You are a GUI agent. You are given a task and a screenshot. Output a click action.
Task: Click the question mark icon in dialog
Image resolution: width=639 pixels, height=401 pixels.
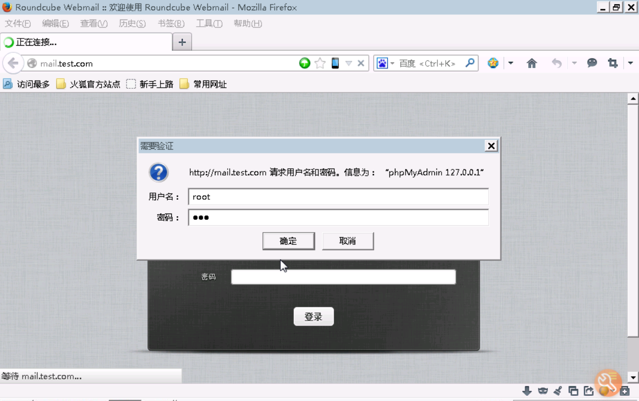(158, 173)
